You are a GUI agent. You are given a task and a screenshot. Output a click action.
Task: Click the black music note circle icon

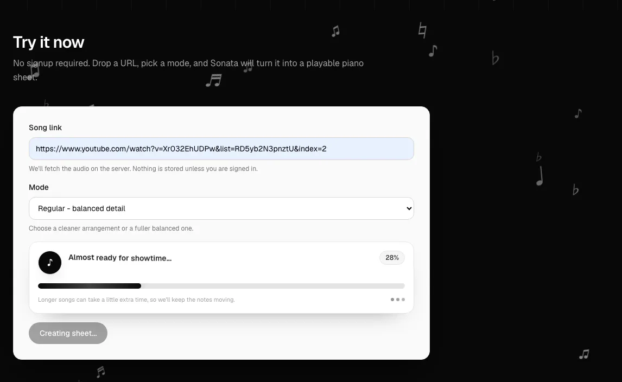[50, 263]
